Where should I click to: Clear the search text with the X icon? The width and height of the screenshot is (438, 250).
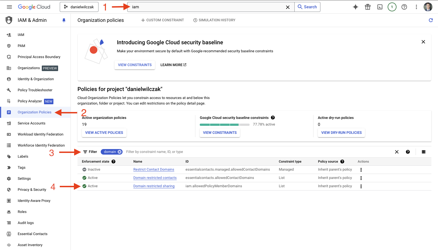[288, 7]
